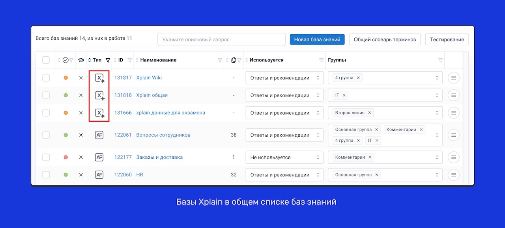Click AF type icon in HR row
Image resolution: width=505 pixels, height=228 pixels.
click(x=99, y=174)
